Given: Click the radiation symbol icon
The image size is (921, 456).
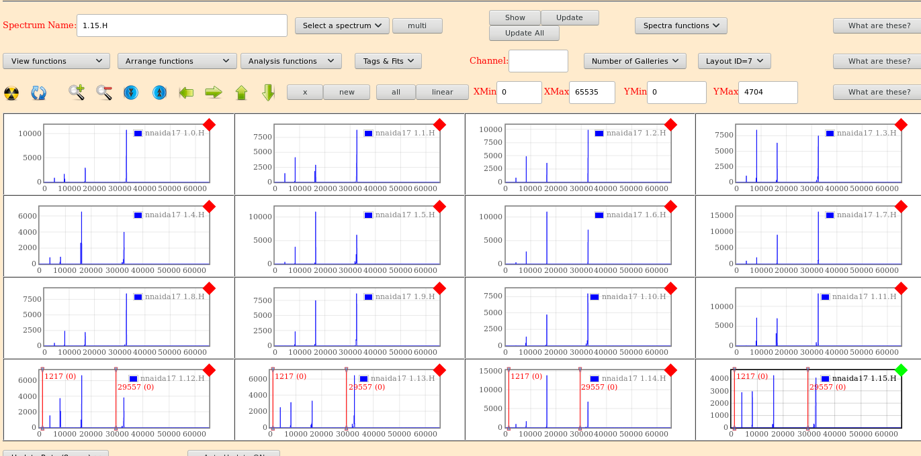Looking at the screenshot, I should [12, 93].
